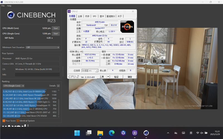Select ranking entry Intel Core i7-4850HQ
223x139 pixels.
30,109
